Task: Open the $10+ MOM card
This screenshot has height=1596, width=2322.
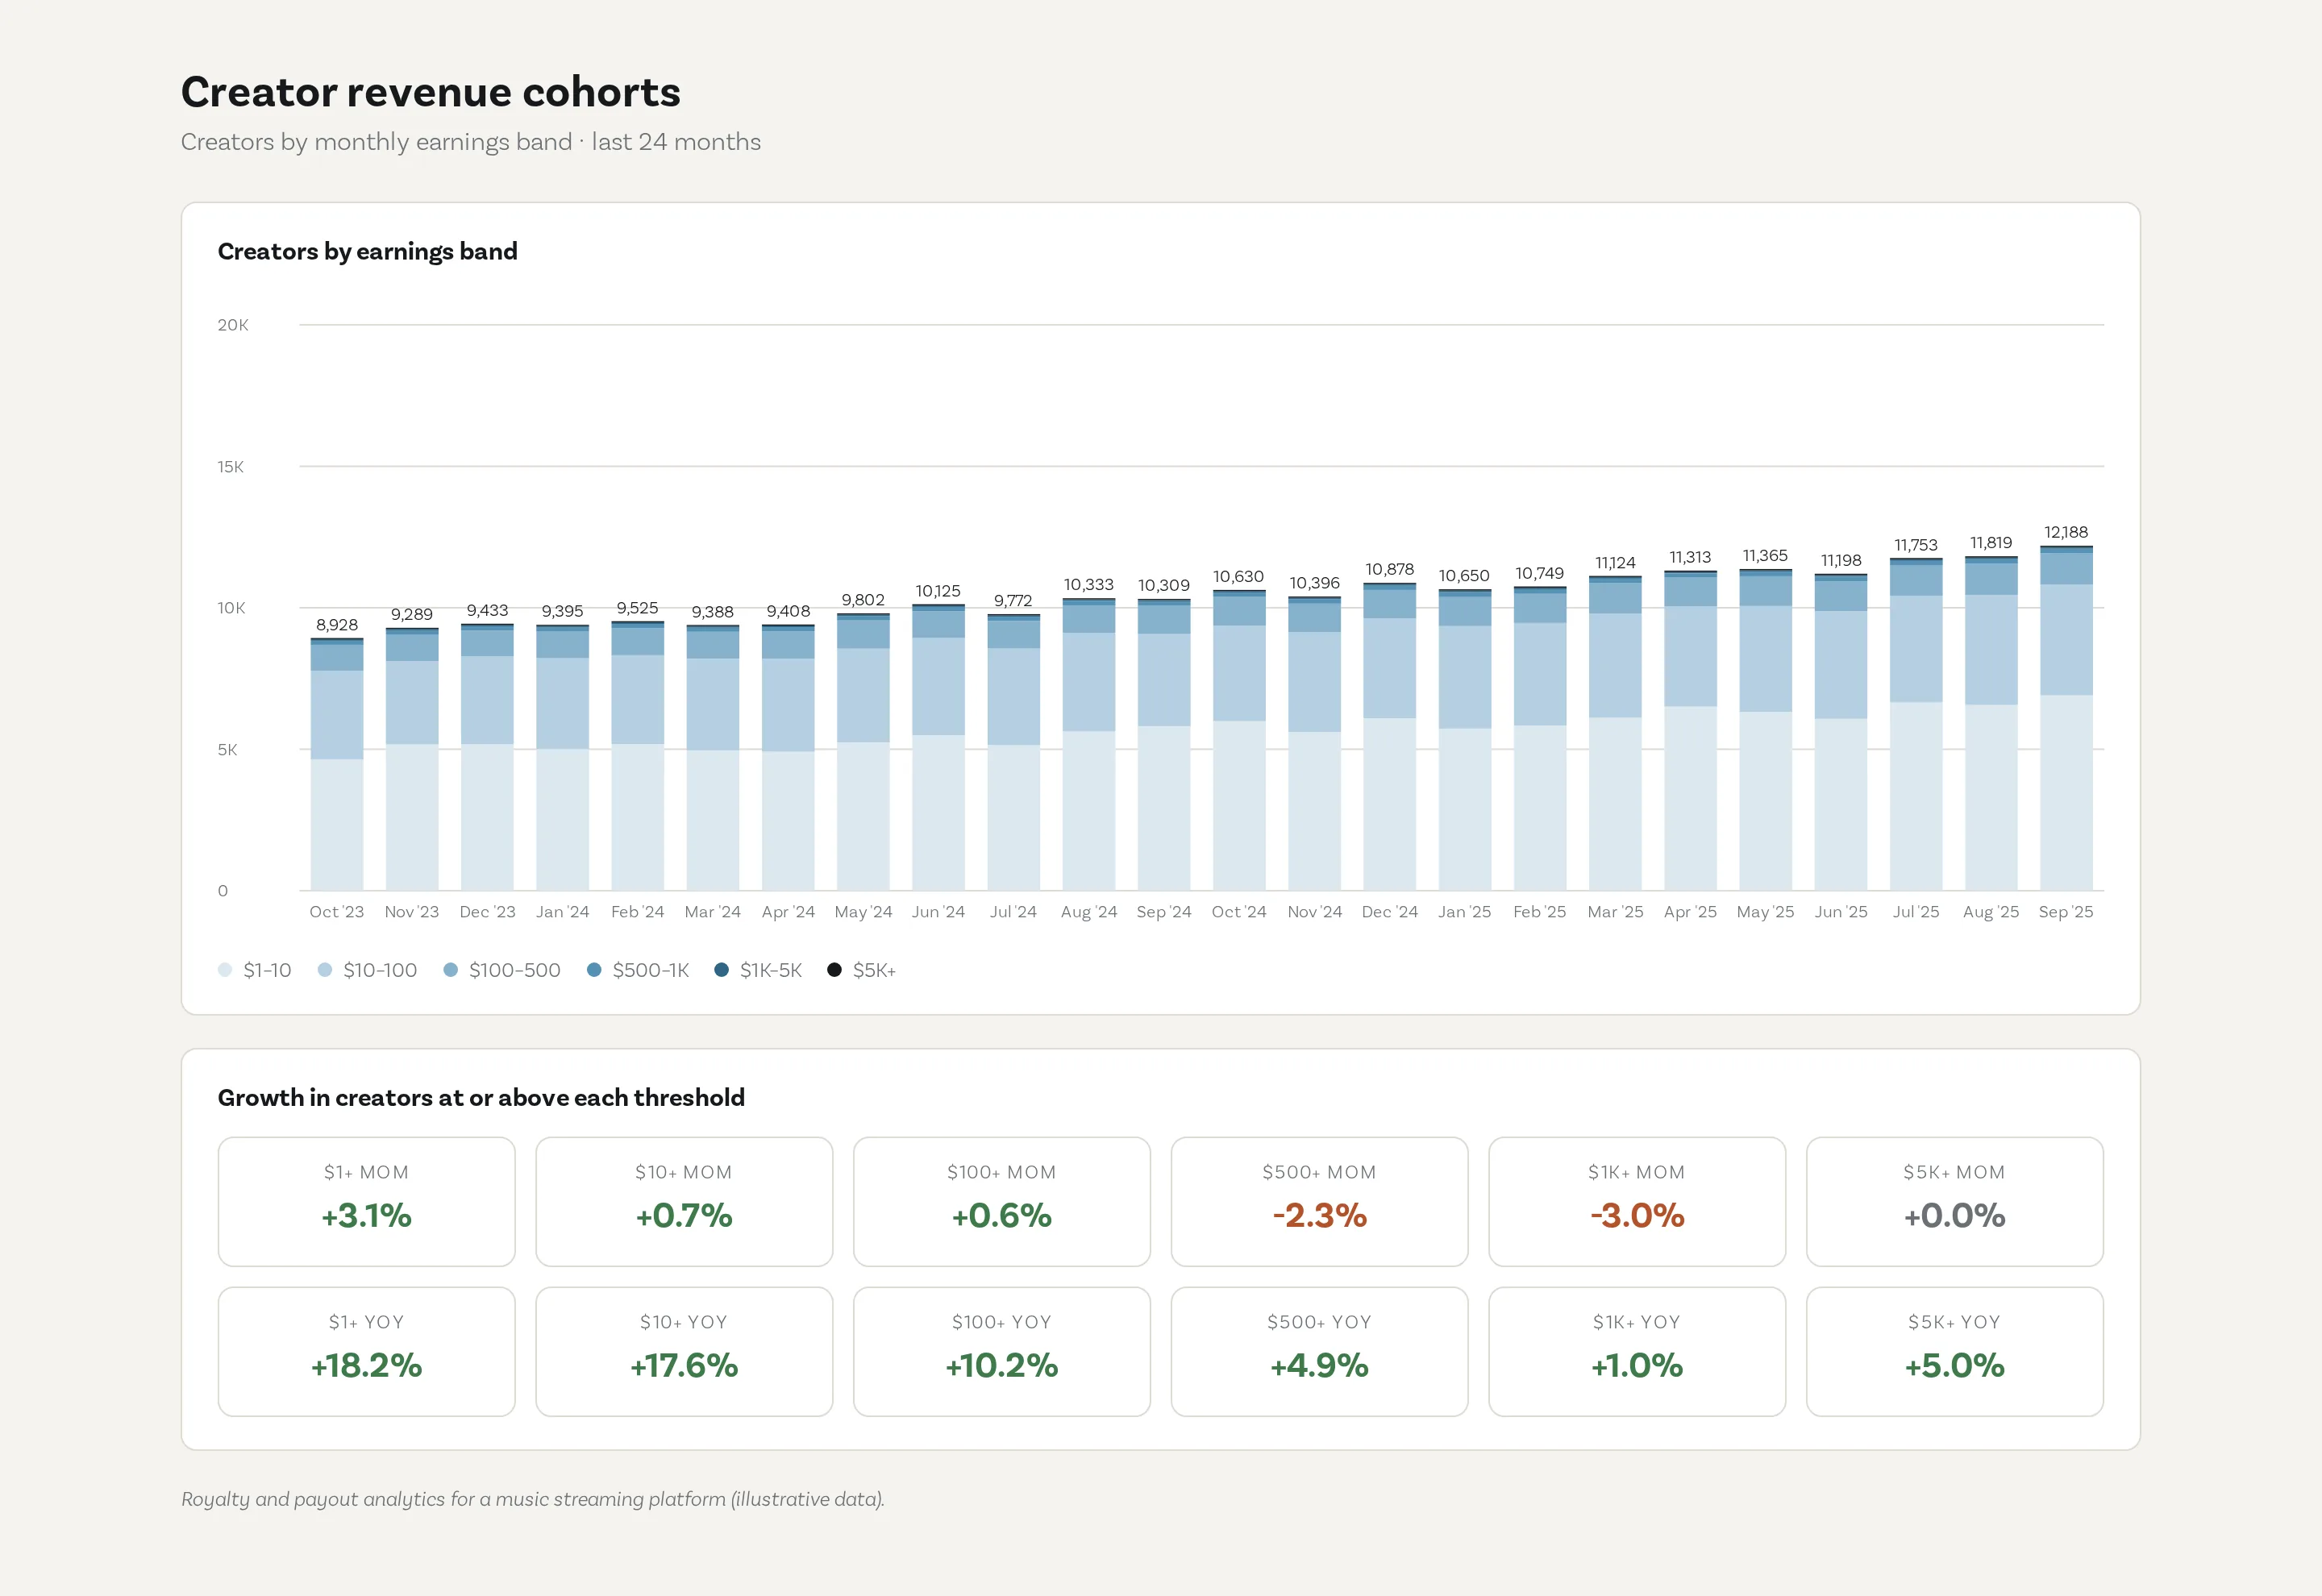Action: (684, 1201)
